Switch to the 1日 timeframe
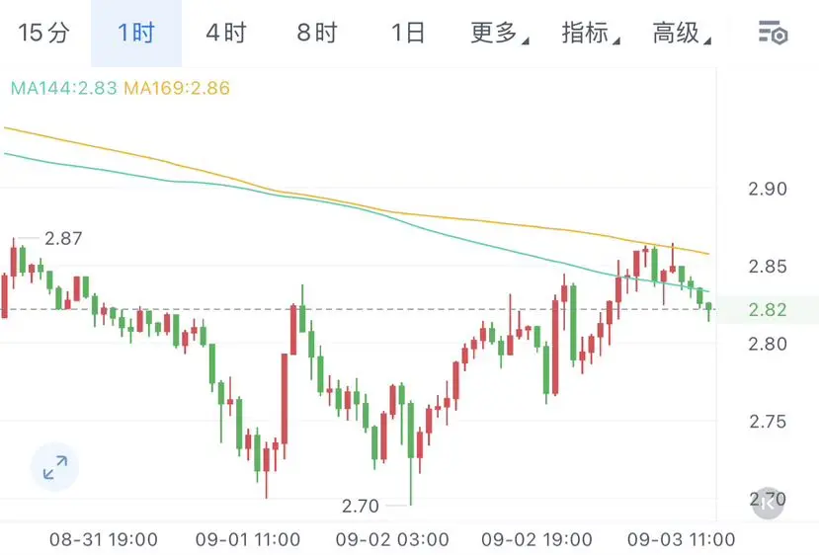819x555 pixels. pyautogui.click(x=408, y=33)
